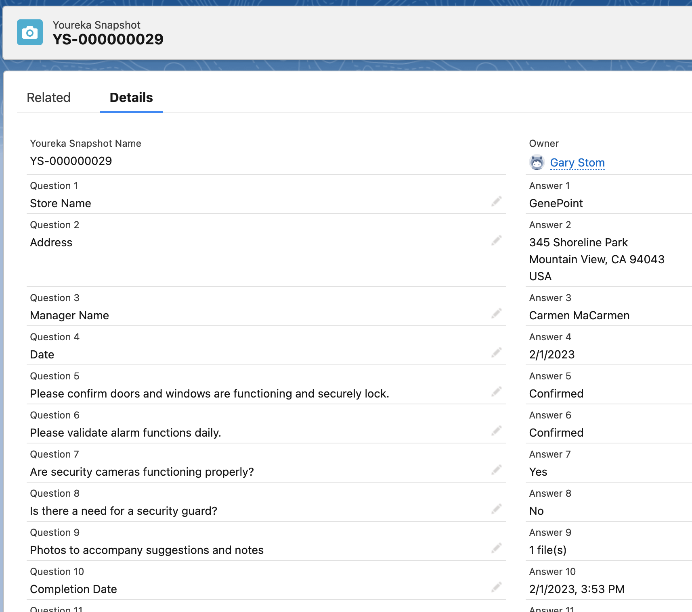Edit Question 10 Completion Date pencil icon
This screenshot has width=692, height=612.
click(x=497, y=587)
